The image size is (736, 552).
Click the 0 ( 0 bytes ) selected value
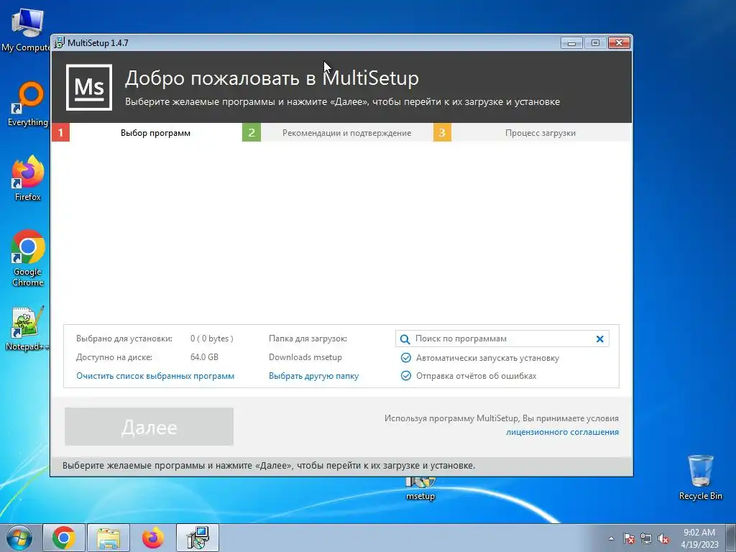tap(212, 339)
